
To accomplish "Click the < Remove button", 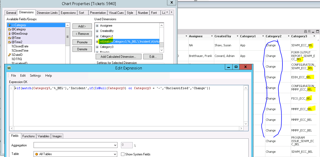I will [x=82, y=34].
